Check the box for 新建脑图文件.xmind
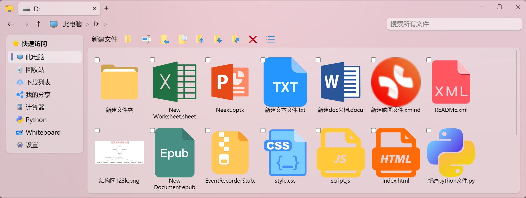The image size is (526, 198). point(374,60)
